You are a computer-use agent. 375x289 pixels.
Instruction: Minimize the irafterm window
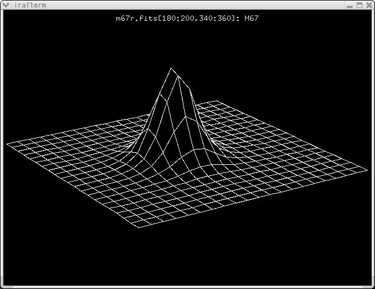[x=350, y=6]
